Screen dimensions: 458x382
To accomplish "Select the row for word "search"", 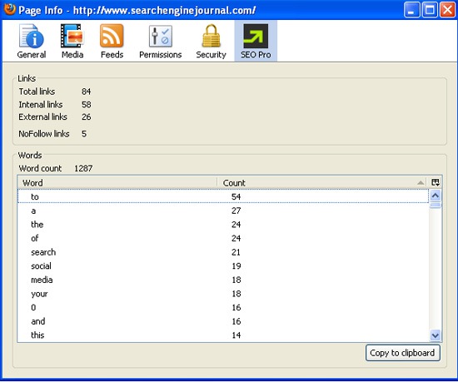I will (x=223, y=252).
